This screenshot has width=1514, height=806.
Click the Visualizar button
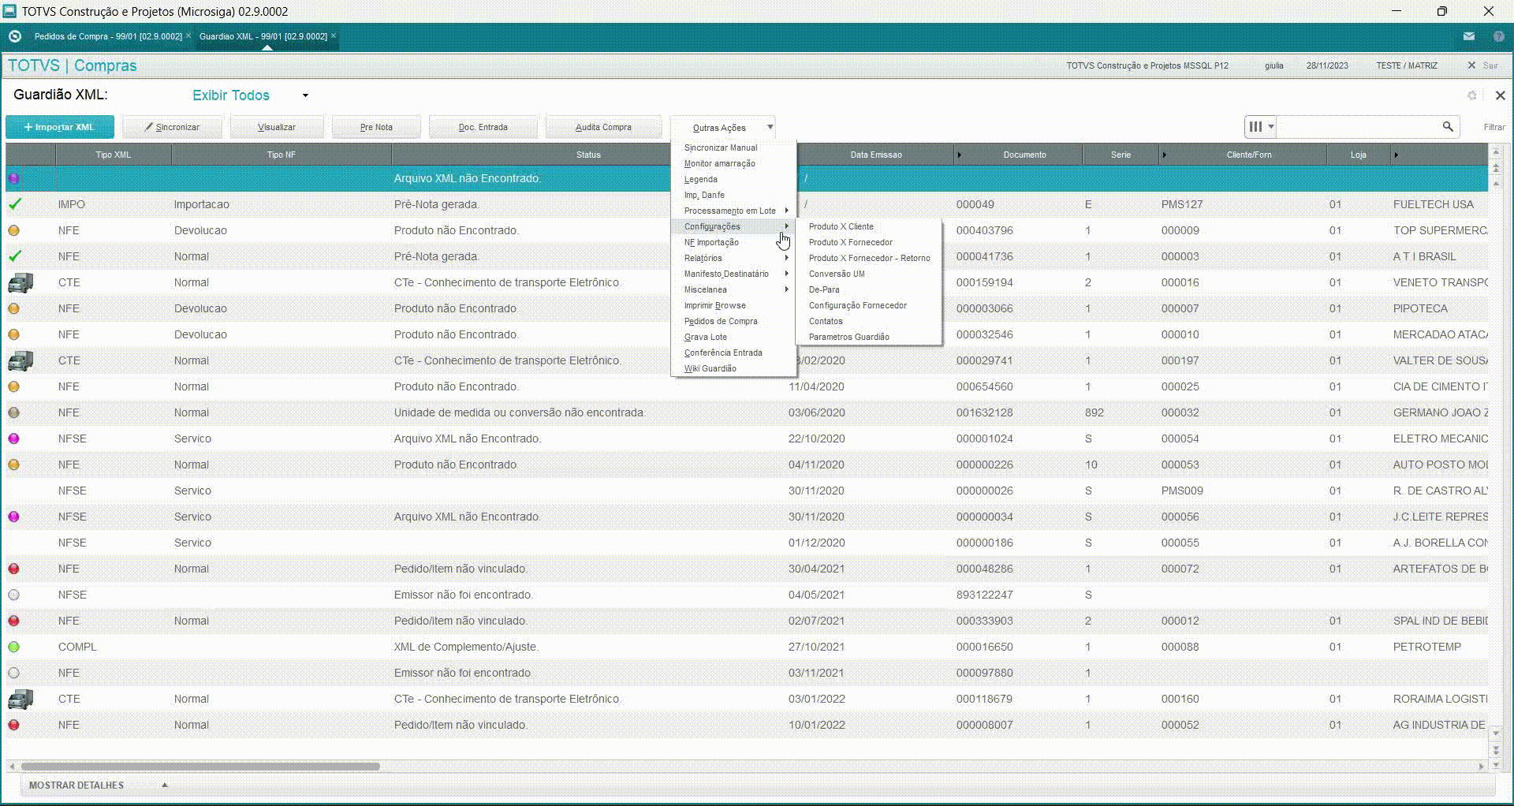(x=277, y=127)
